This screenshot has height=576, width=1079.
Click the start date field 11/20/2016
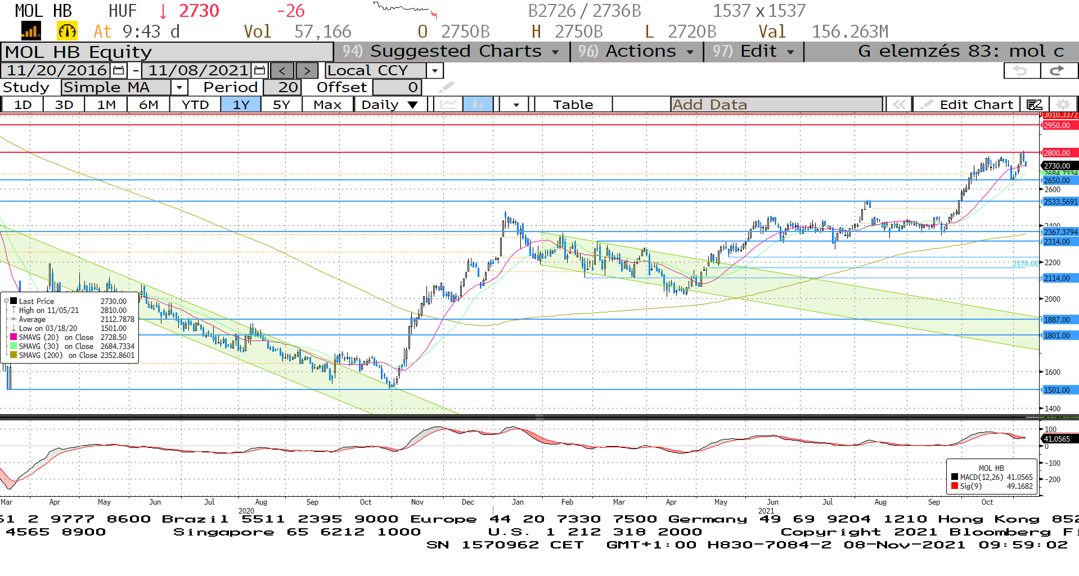pos(57,70)
